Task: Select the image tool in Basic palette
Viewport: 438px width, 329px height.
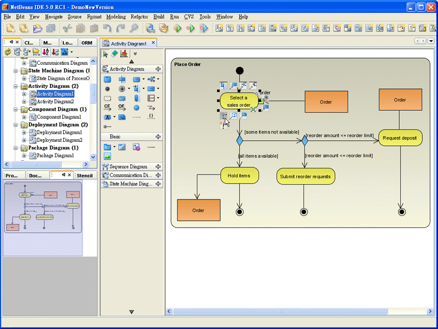Action: tap(107, 156)
